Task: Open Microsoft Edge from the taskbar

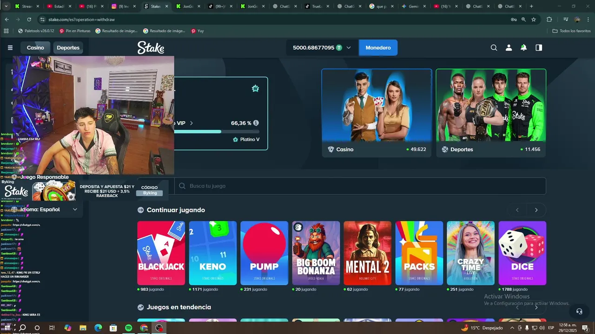Action: click(98, 328)
